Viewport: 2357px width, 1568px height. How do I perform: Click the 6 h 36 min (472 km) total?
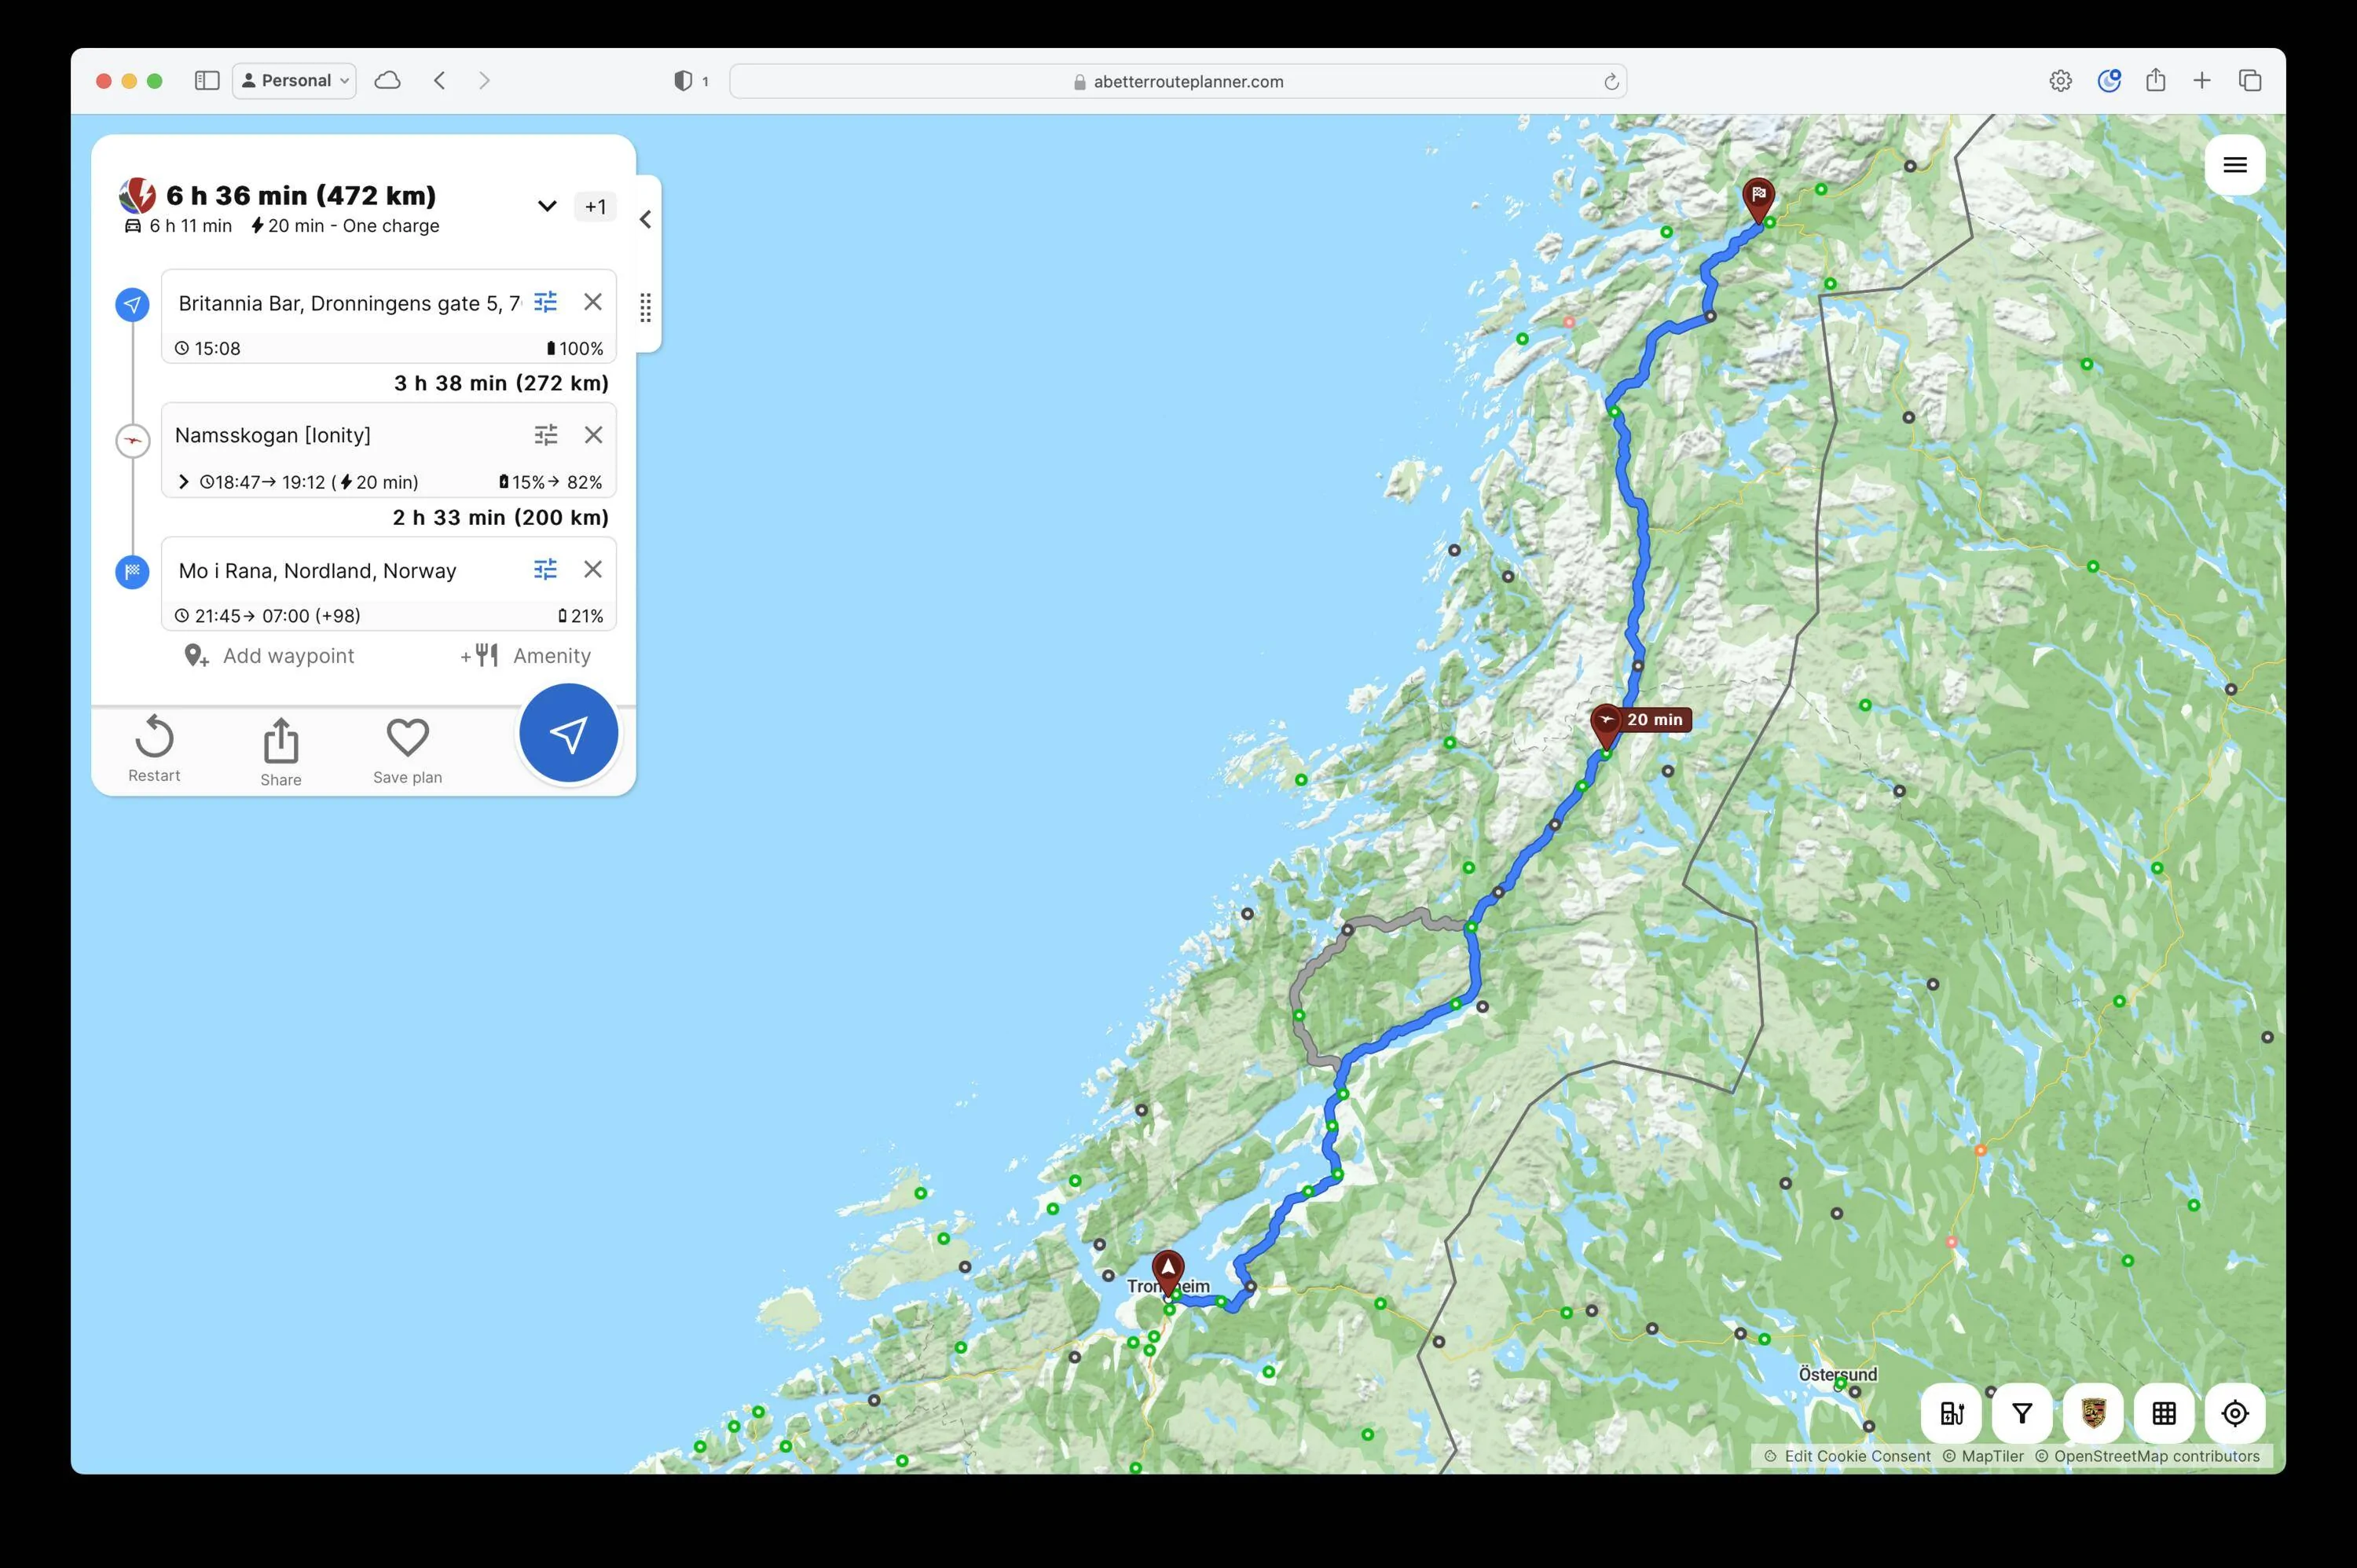tap(301, 195)
